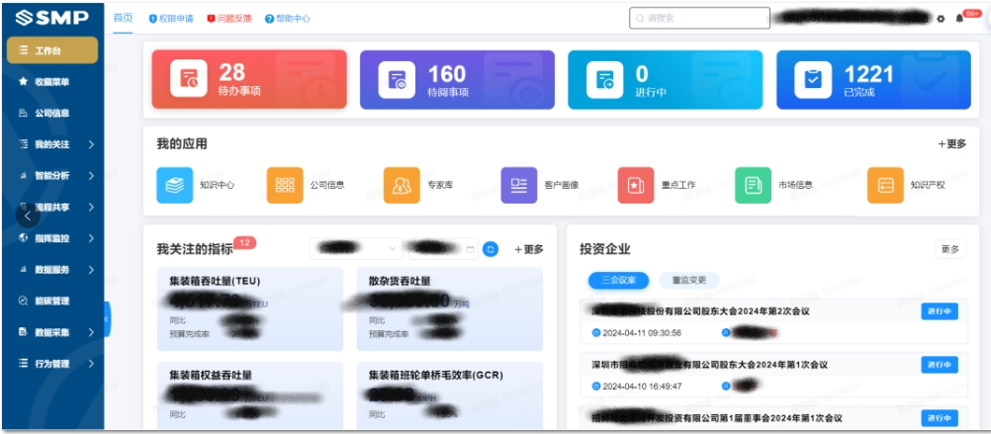Viewport: 991px width, 434px height.
Task: Open the 客户画像 app icon
Action: [519, 185]
